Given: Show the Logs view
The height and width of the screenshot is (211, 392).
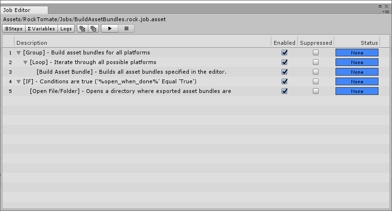Looking at the screenshot, I should [x=66, y=29].
